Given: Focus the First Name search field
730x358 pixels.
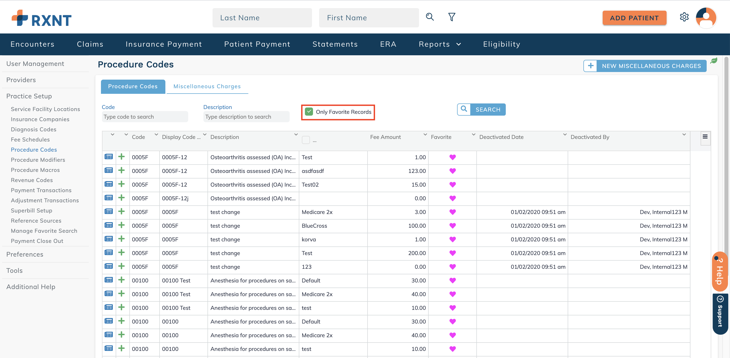Looking at the screenshot, I should [369, 18].
